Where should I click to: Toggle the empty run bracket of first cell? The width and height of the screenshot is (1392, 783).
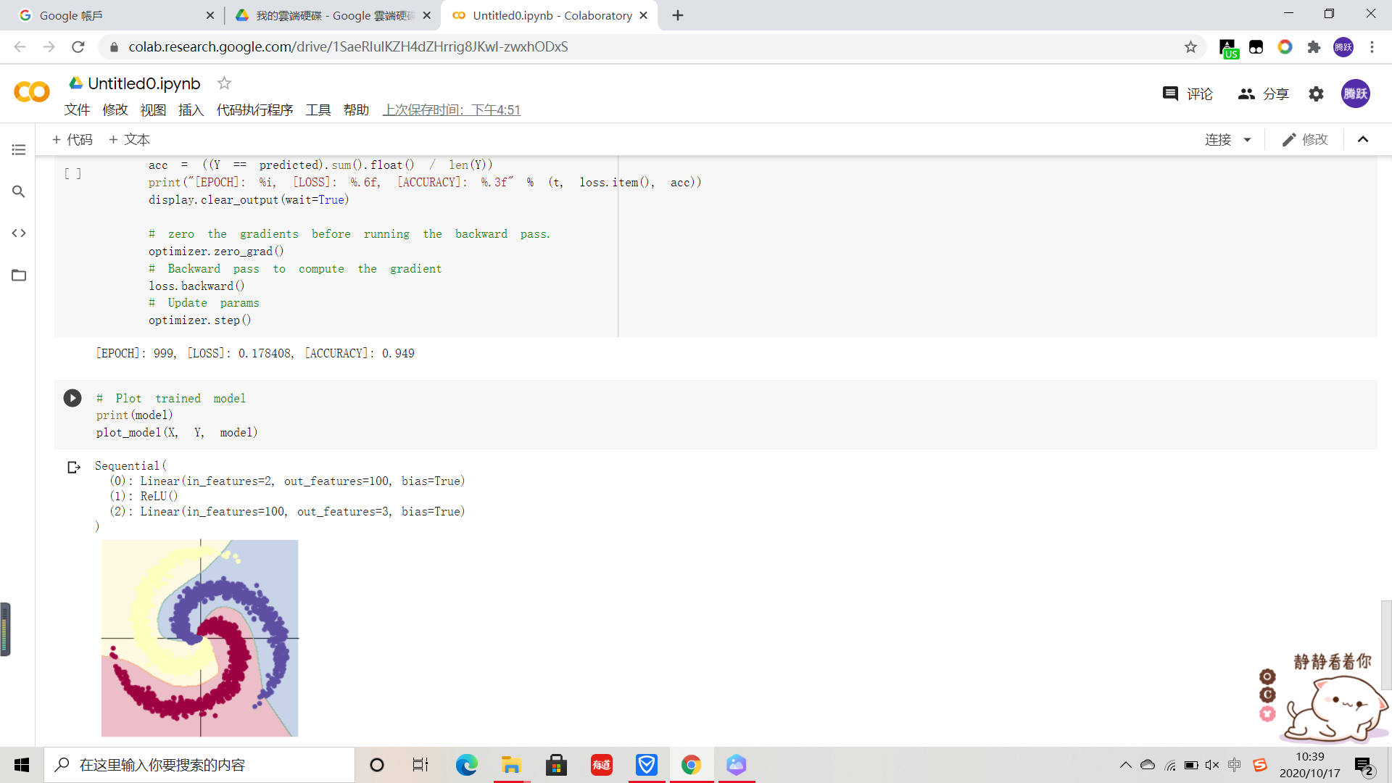click(x=72, y=174)
